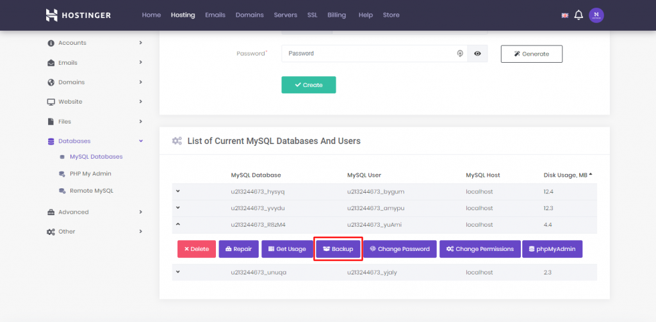Open Help in top navigation
Viewport: 656px width, 322px height.
(x=366, y=15)
